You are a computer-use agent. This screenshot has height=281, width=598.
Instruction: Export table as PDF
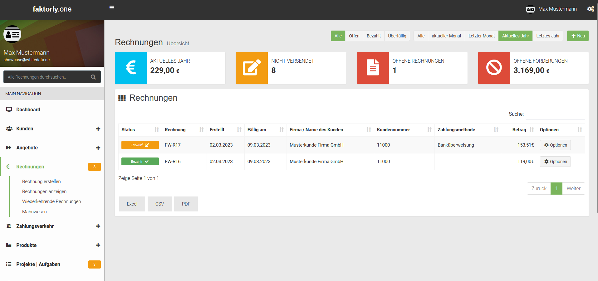point(186,204)
